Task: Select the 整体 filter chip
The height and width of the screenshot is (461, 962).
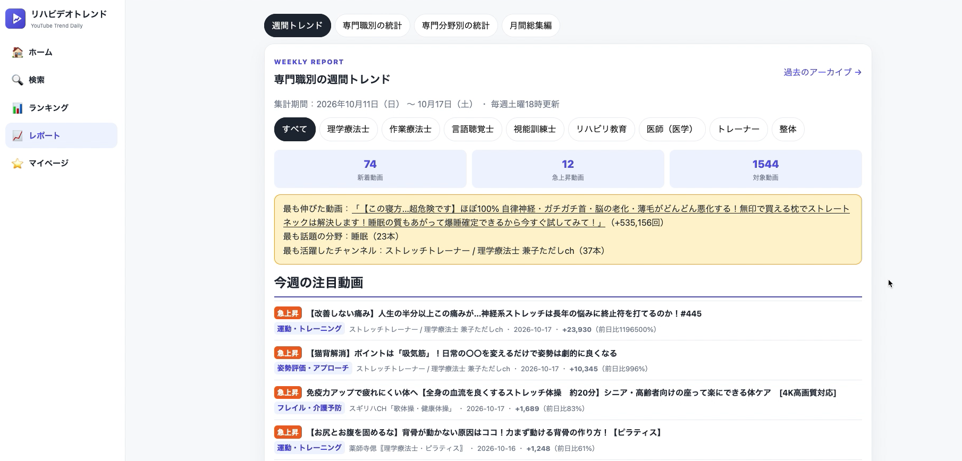Action: click(x=788, y=129)
